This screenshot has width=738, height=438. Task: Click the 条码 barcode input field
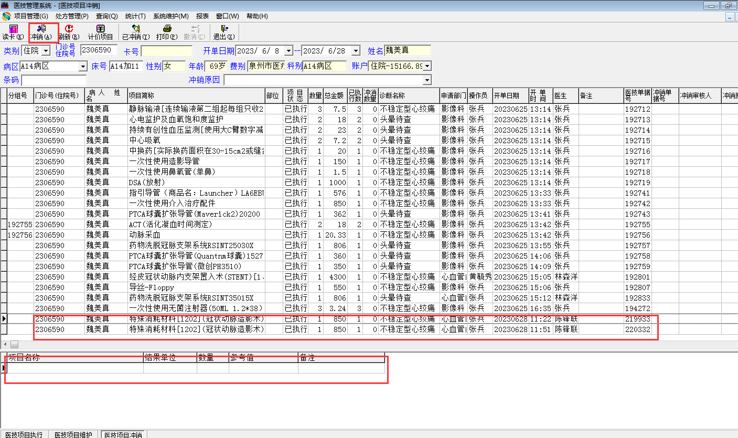54,80
